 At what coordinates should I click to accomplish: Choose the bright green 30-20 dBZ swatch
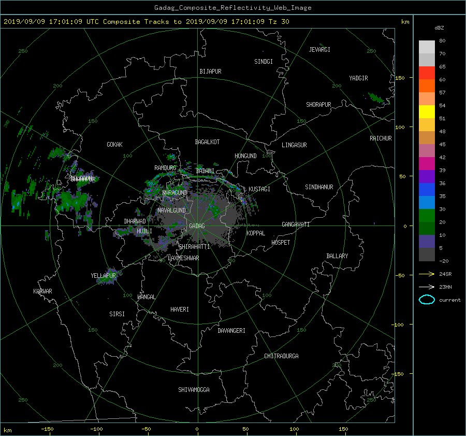pos(427,216)
